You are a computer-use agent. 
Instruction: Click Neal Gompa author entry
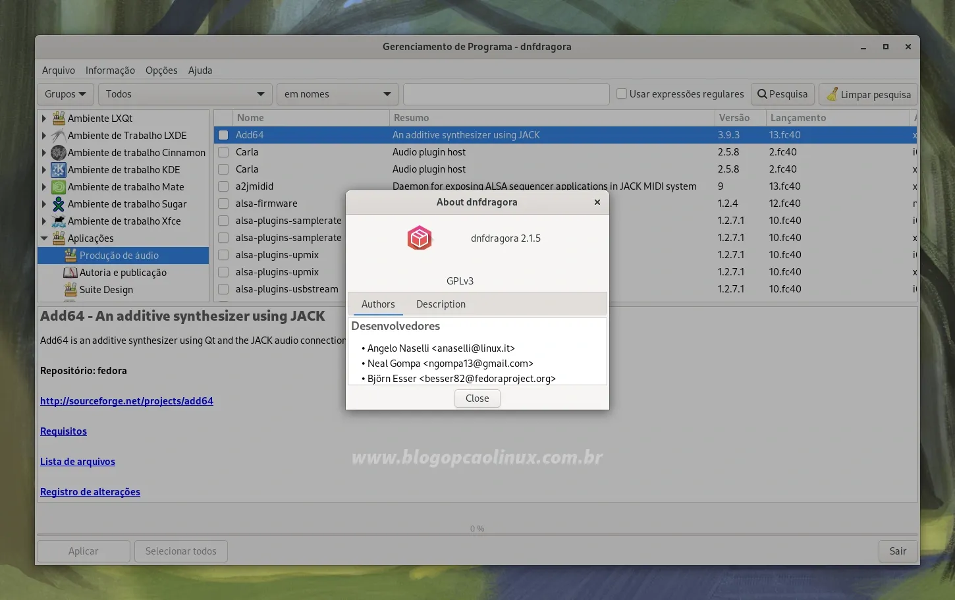coord(450,364)
